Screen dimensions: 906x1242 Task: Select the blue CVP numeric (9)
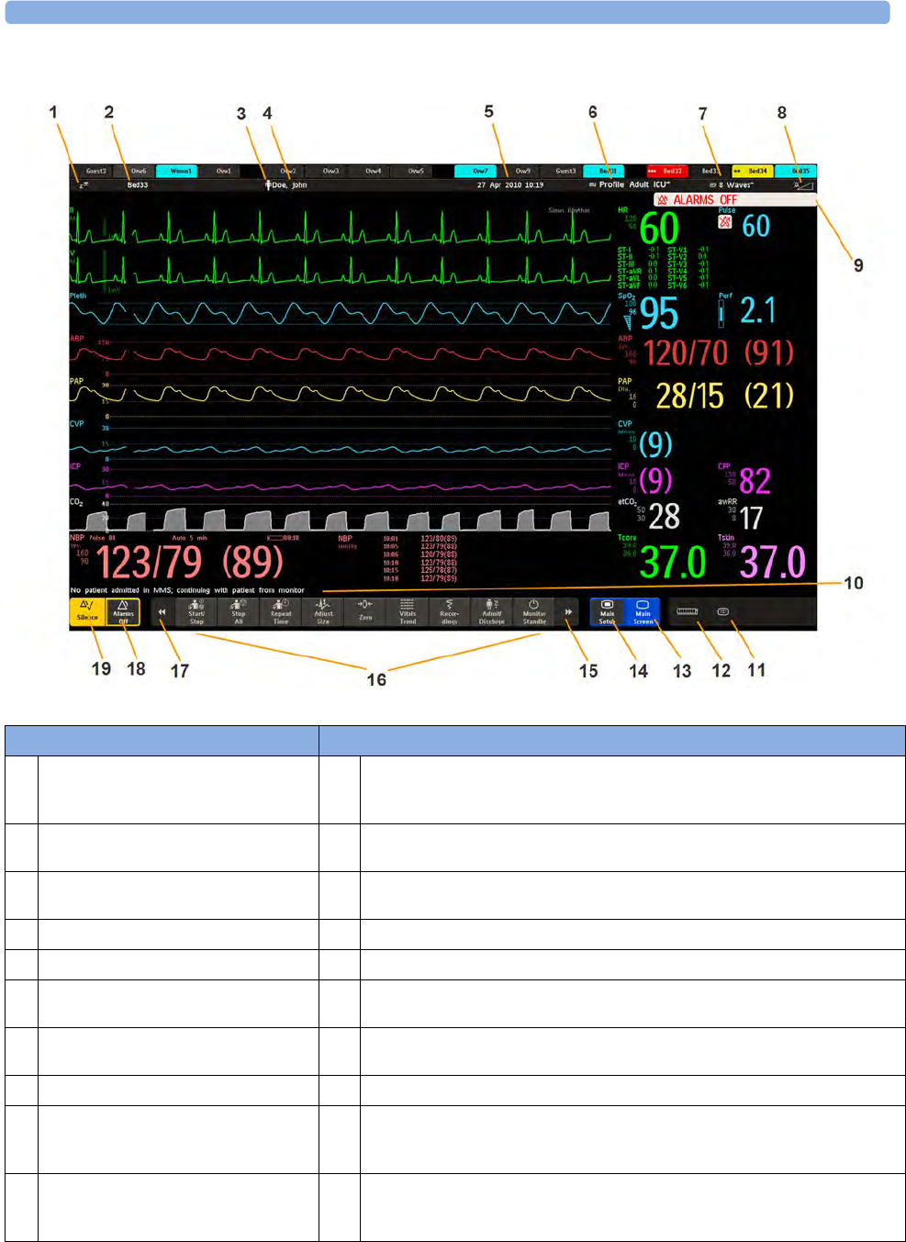click(x=655, y=444)
